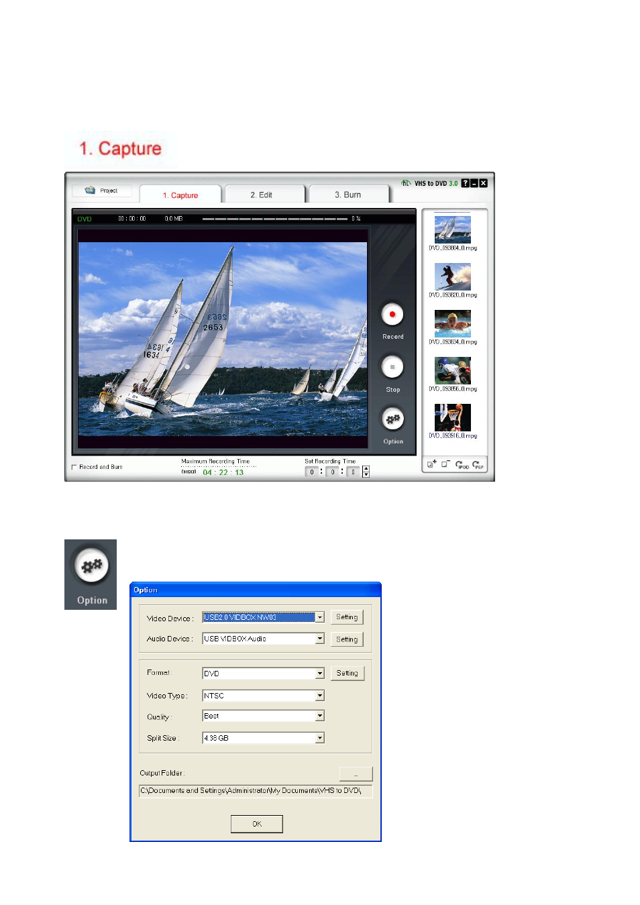640x905 pixels.
Task: Expand the Video Type dropdown showing NTSC
Action: pyautogui.click(x=320, y=696)
